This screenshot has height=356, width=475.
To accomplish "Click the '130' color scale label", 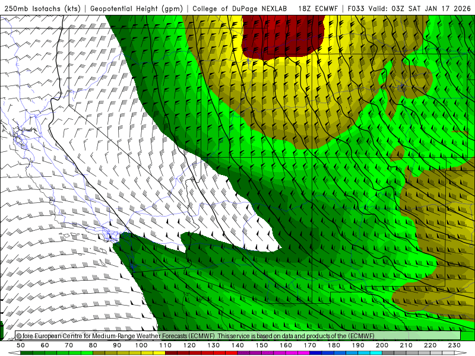I will 214,345.
